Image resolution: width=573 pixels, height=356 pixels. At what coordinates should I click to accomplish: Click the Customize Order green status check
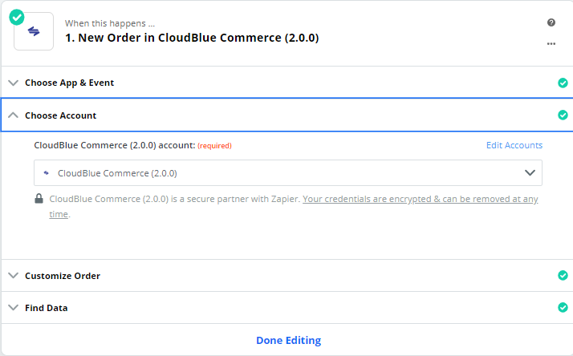click(563, 275)
